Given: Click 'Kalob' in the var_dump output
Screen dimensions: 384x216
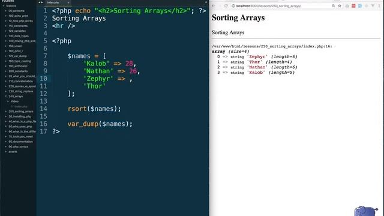Looking at the screenshot, I should tap(256, 73).
